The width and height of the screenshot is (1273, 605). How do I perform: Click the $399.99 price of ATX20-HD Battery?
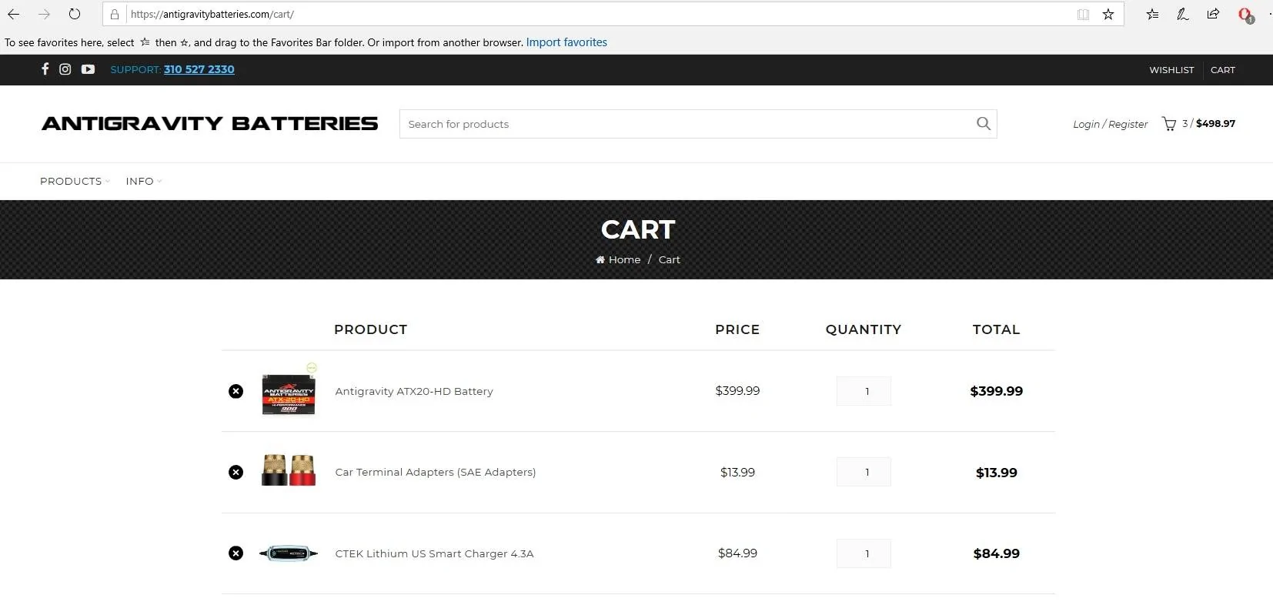pos(737,391)
